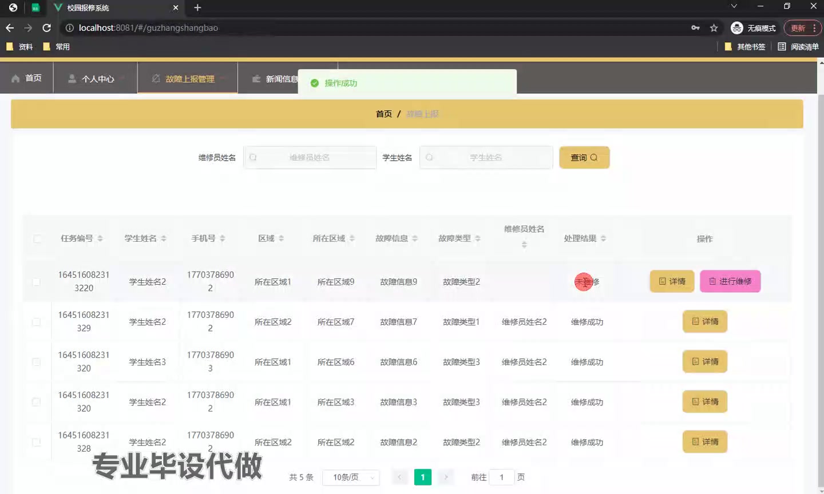Click the 查询 search button
This screenshot has width=824, height=494.
coord(584,157)
